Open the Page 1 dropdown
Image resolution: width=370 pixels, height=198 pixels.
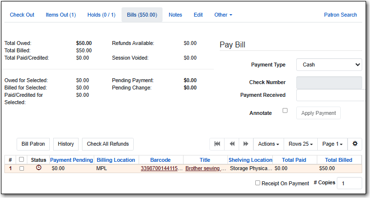(332, 144)
